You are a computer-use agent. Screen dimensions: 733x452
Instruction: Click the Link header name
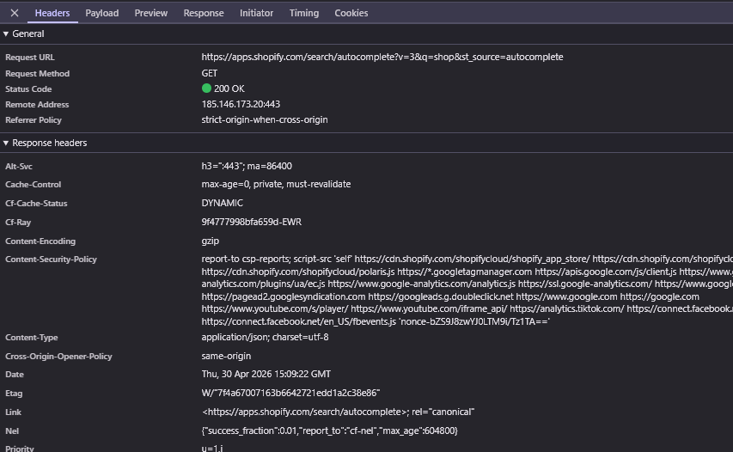pos(13,412)
